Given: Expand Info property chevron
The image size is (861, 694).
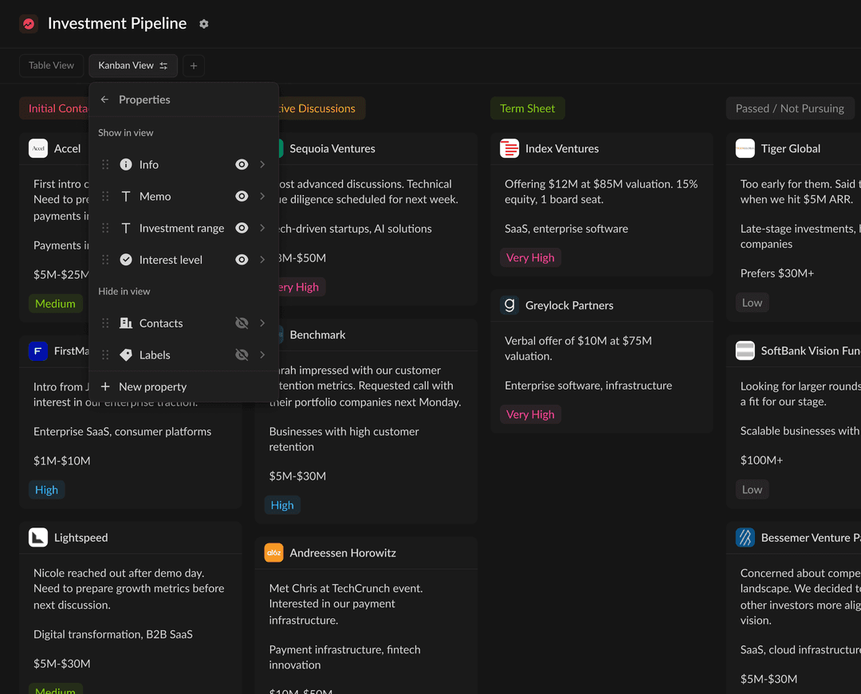Looking at the screenshot, I should (262, 165).
